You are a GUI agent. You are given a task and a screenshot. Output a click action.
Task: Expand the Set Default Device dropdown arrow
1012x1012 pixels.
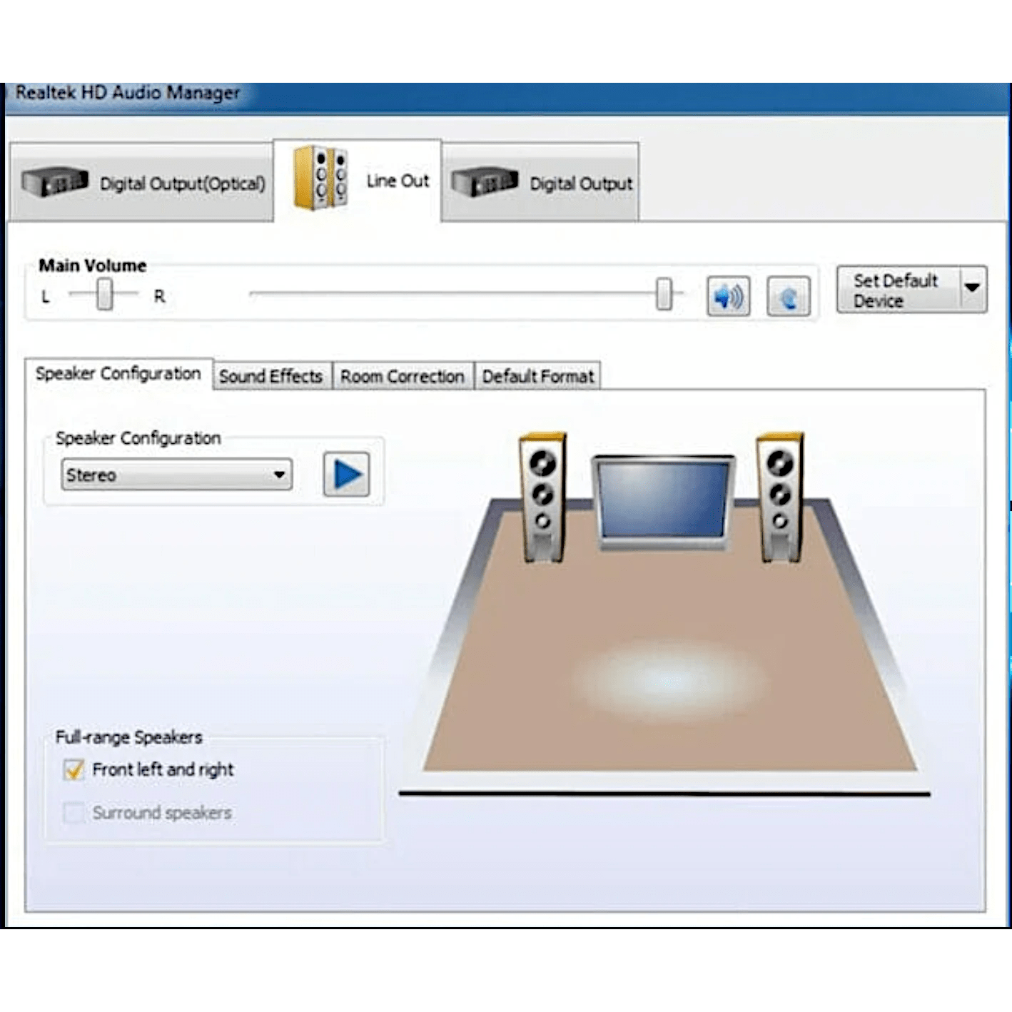tap(973, 289)
